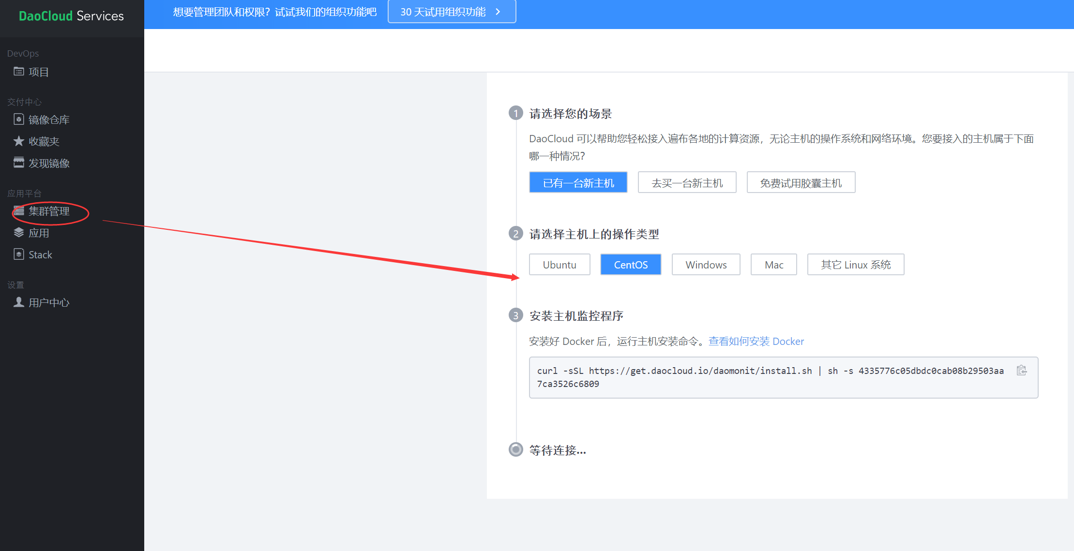Open the 30 天试用组织功能 trial button
Screen dimensions: 1074x551
click(x=451, y=12)
